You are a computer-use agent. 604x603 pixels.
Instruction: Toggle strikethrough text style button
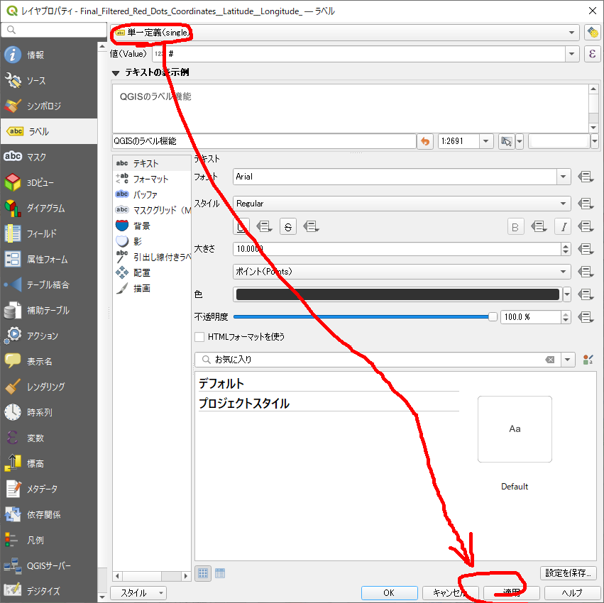coord(287,226)
